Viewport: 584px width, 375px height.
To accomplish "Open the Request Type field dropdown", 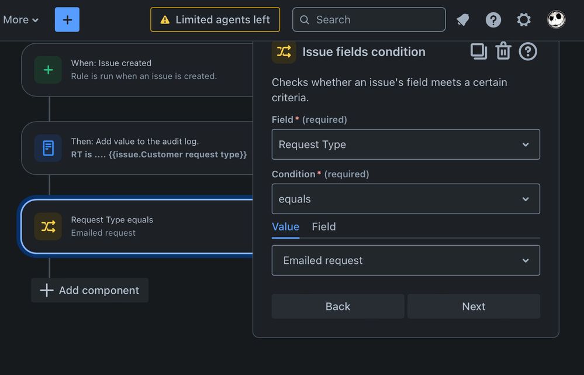I will (x=406, y=145).
